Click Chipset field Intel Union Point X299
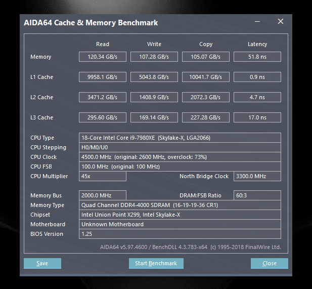This screenshot has height=289, width=312. coord(180,215)
